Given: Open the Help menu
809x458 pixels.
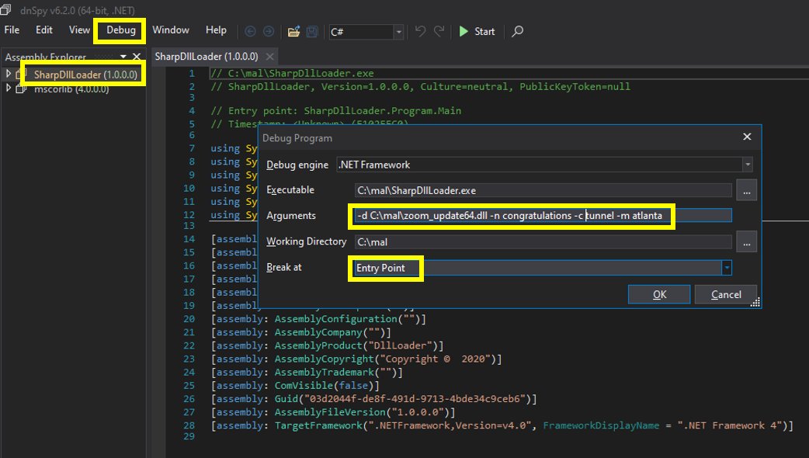Looking at the screenshot, I should (x=216, y=30).
